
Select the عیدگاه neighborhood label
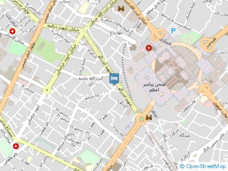[184, 136]
